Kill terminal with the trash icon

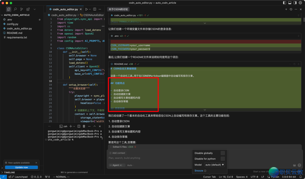click(x=84, y=126)
